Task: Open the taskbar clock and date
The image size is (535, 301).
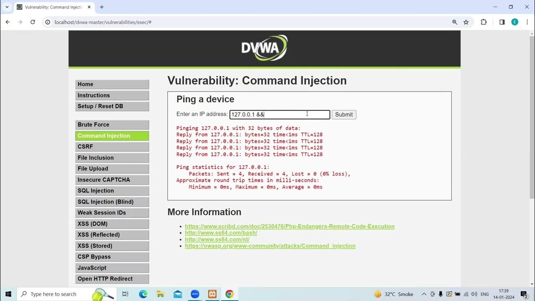Action: click(x=504, y=294)
